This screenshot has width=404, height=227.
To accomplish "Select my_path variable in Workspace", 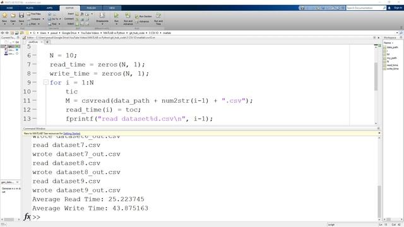I will tap(391, 58).
